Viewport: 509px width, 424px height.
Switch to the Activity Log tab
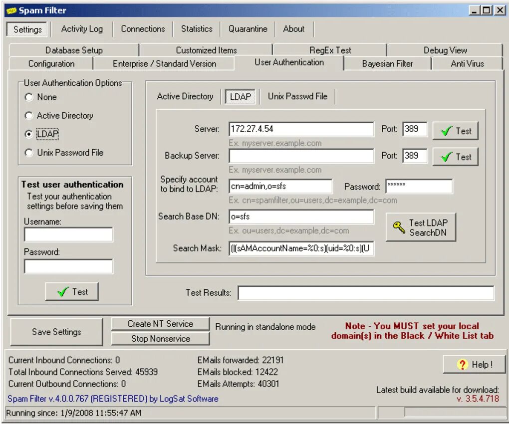[x=82, y=29]
